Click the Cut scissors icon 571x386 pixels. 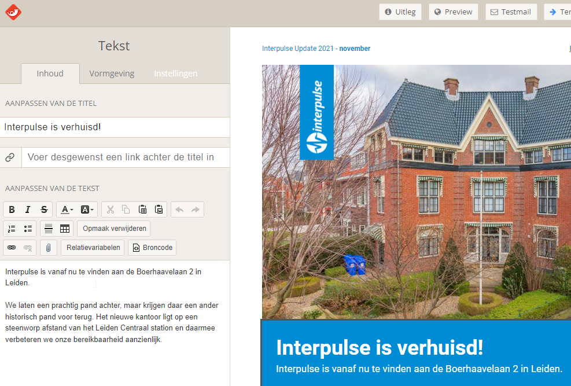click(110, 209)
